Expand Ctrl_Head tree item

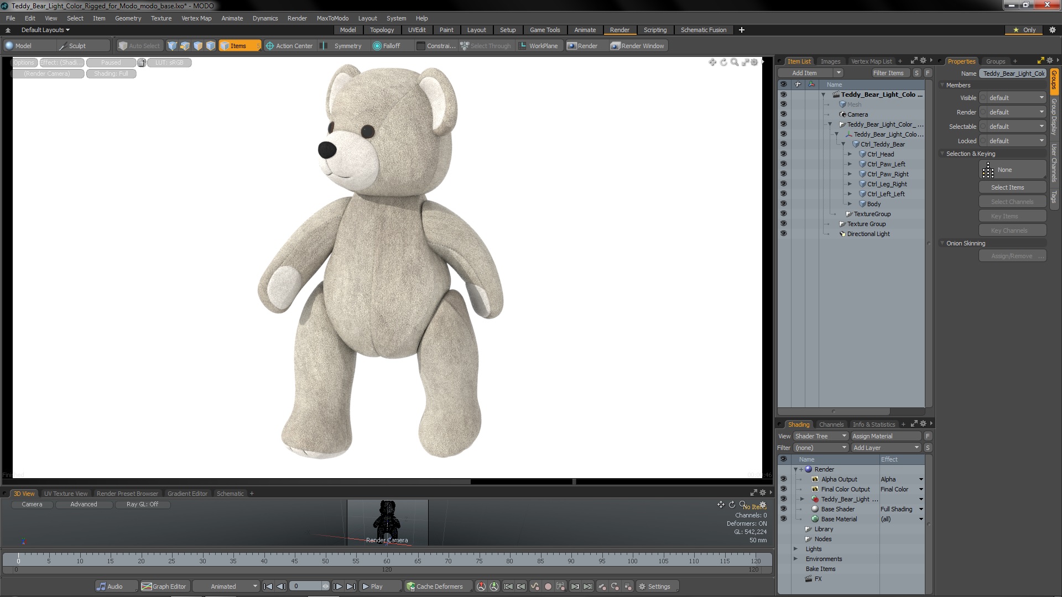pyautogui.click(x=850, y=154)
